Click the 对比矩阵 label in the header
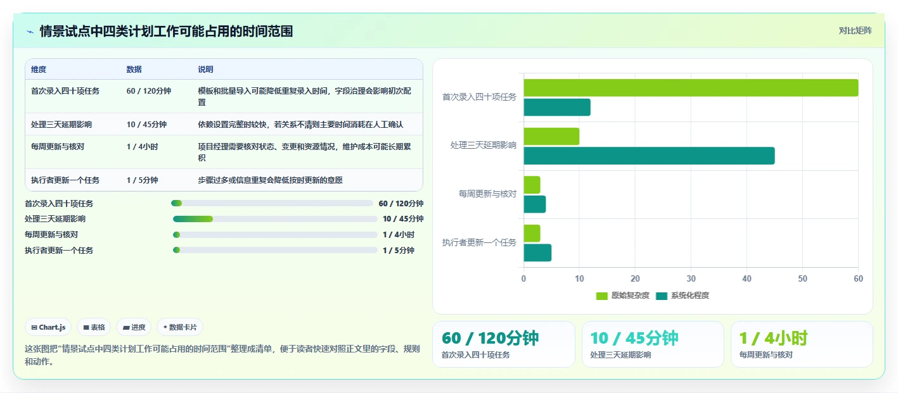Screen dimensions: 898x393 point(855,30)
